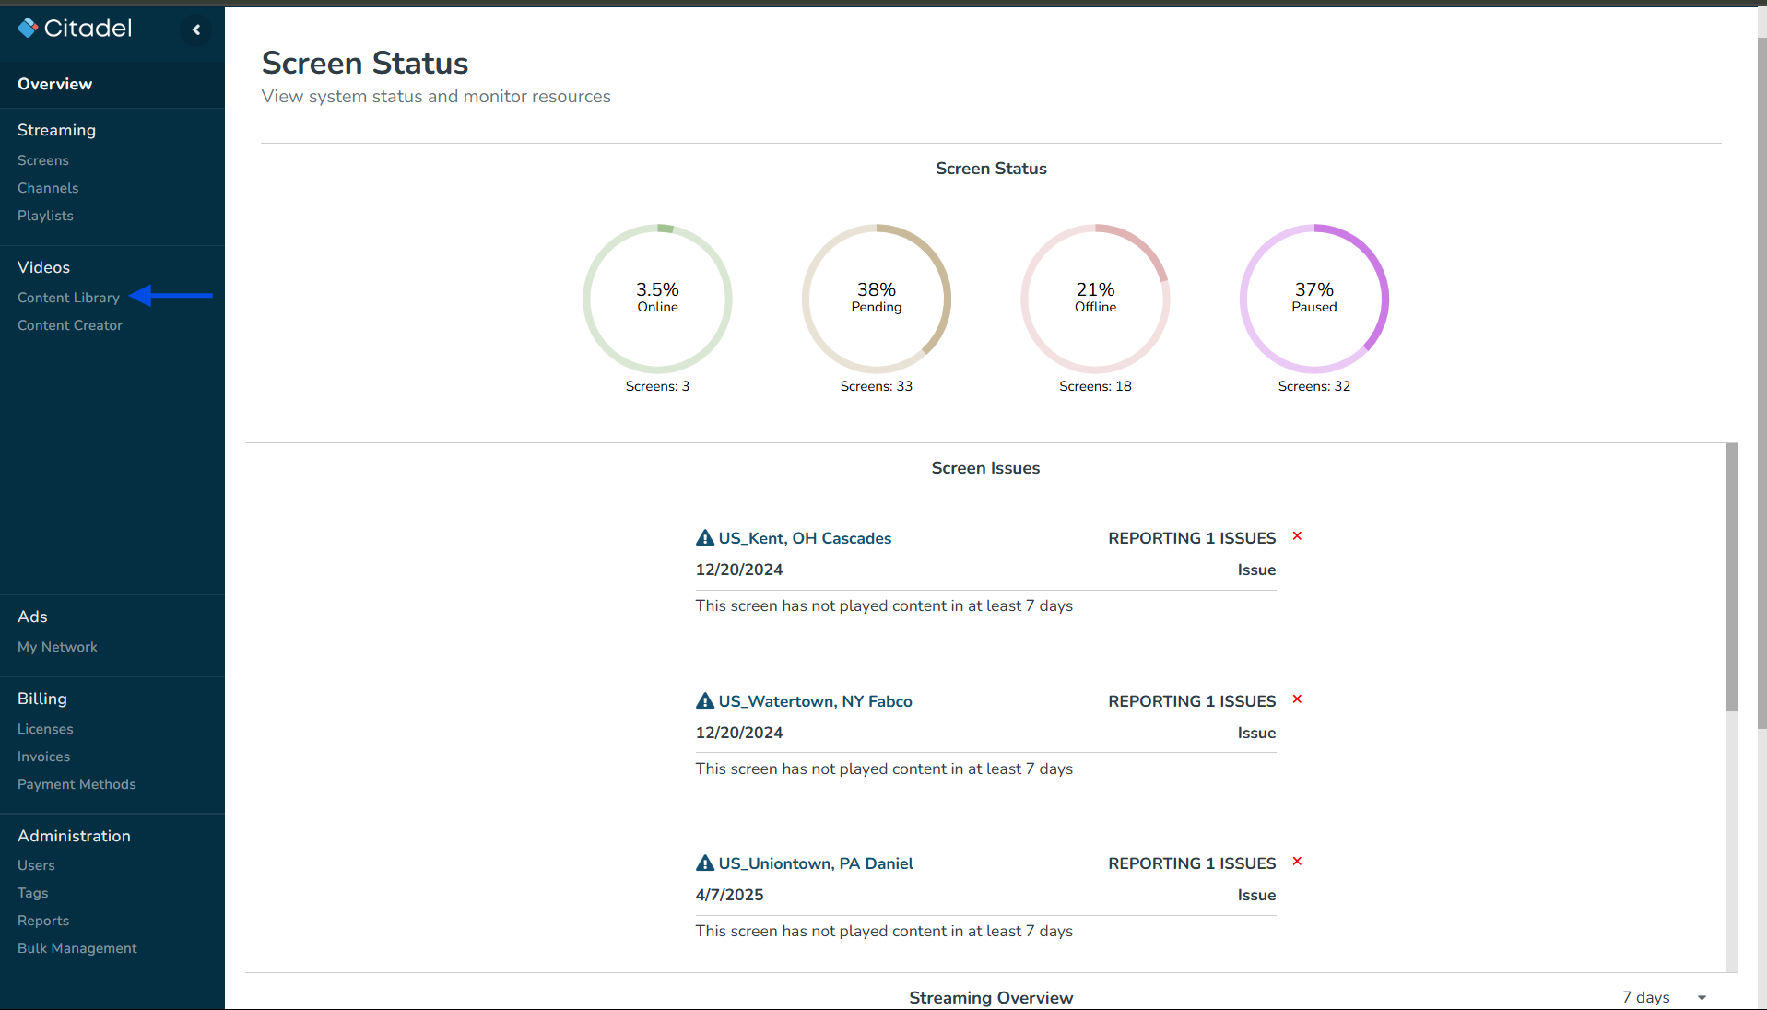Open the Invoices page
The height and width of the screenshot is (1010, 1767).
click(x=43, y=757)
